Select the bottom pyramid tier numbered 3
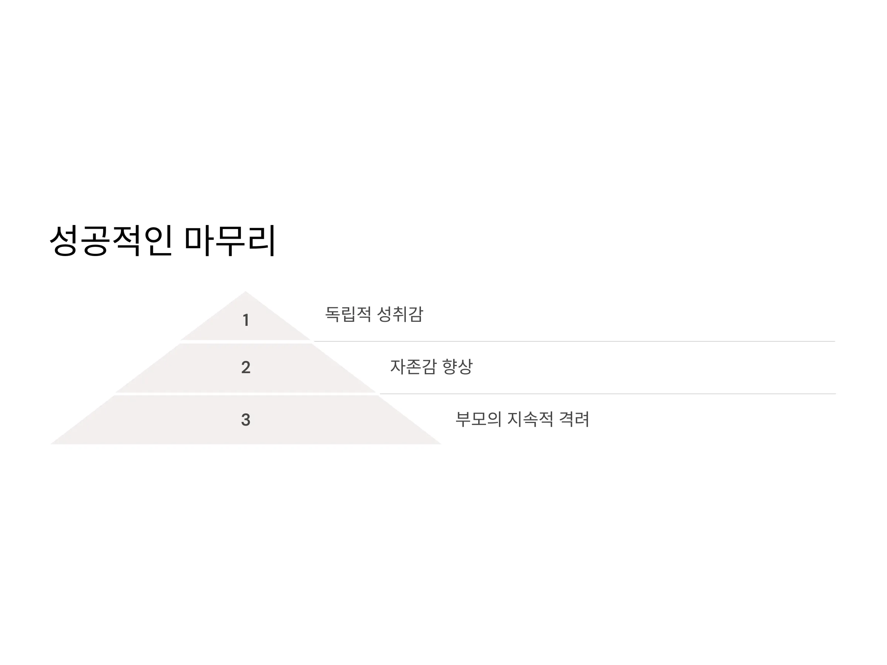 (245, 420)
